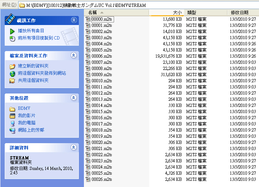Click the 00009.m2ts file icon

pos(88,75)
